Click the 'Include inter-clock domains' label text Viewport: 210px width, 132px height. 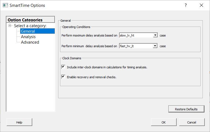[107, 67]
